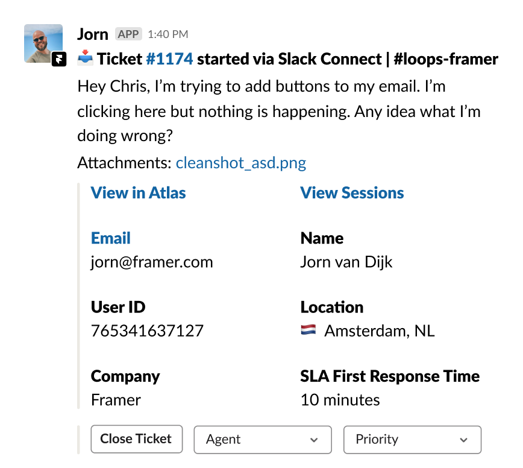Click Jorn's profile avatar photo

tap(43, 43)
